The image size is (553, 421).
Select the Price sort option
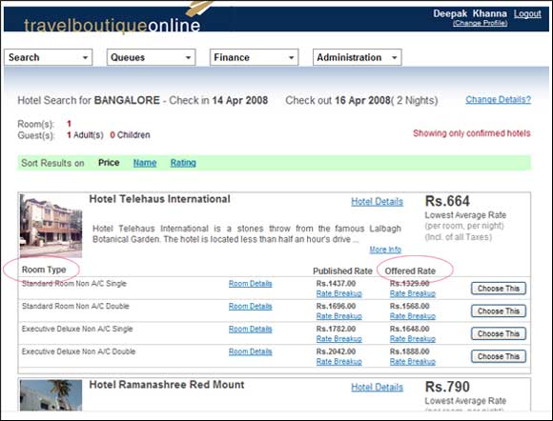(109, 163)
